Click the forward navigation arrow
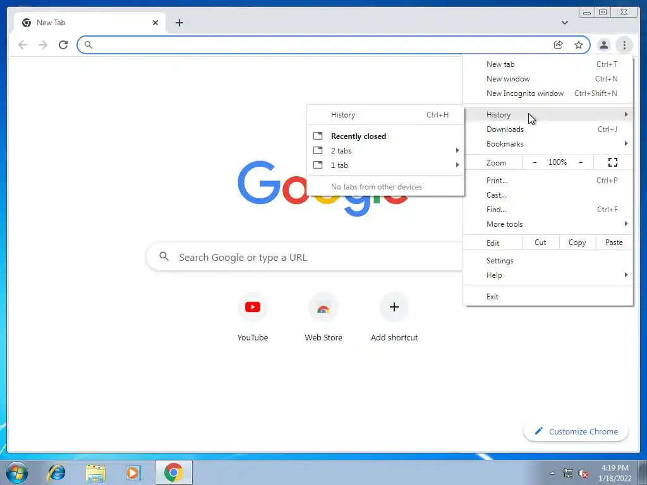 [x=43, y=45]
